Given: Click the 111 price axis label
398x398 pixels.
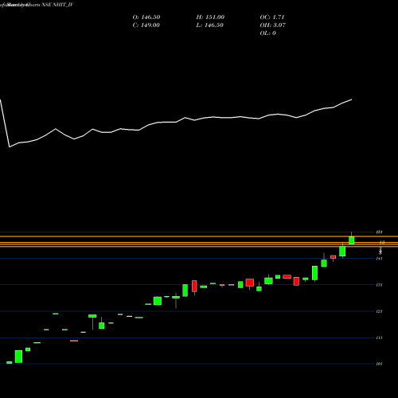Looking at the screenshot, I should [x=380, y=338].
